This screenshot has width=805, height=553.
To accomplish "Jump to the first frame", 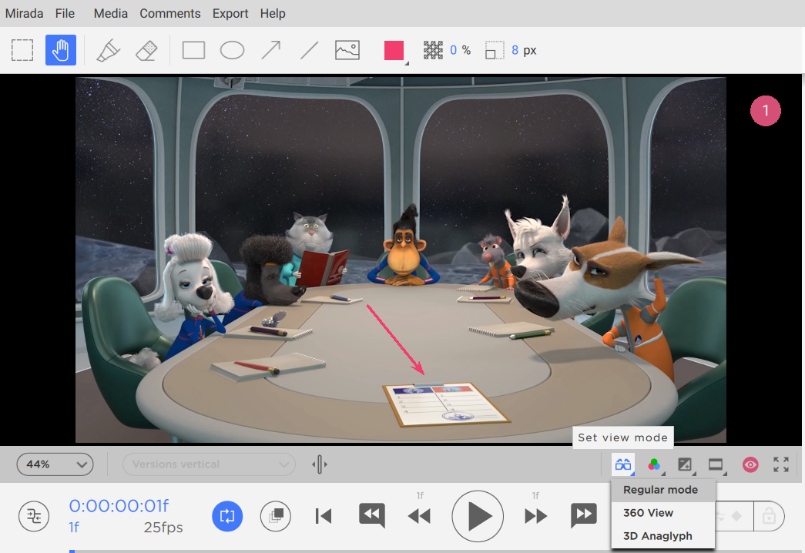I will tap(324, 516).
